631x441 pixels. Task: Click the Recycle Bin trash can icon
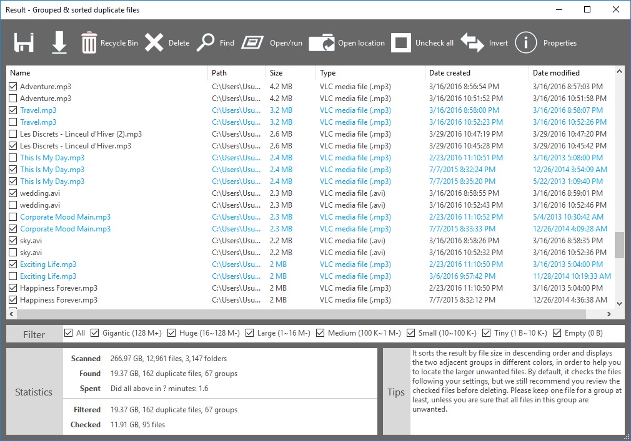89,42
